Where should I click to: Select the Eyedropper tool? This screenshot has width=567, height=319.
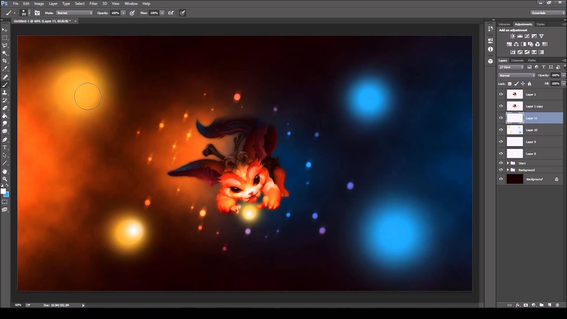(x=5, y=69)
